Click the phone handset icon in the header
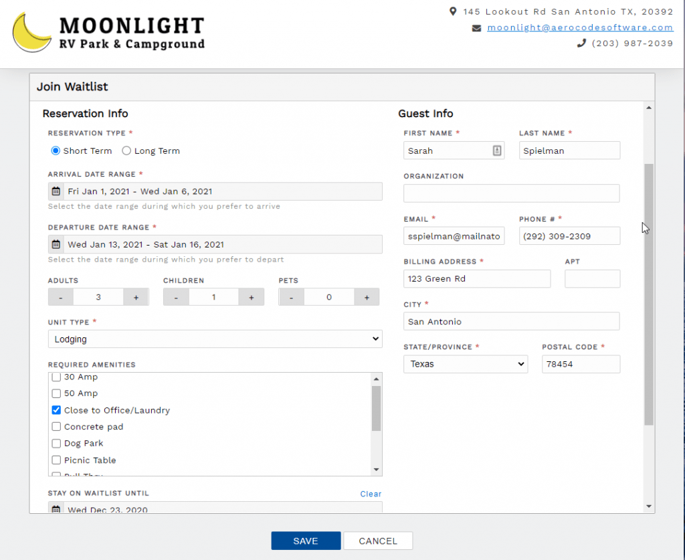The width and height of the screenshot is (685, 560). coord(581,43)
